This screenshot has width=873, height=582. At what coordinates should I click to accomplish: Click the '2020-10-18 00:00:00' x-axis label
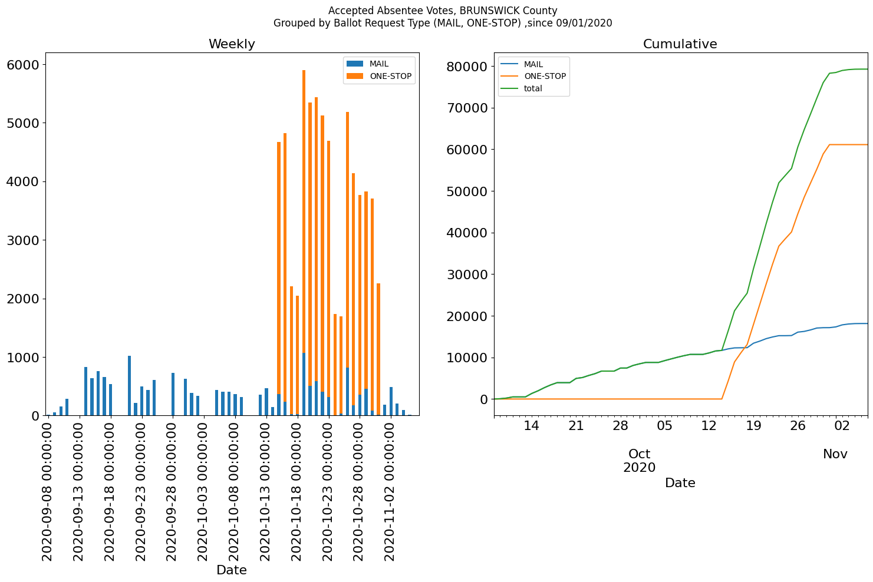[x=297, y=491]
